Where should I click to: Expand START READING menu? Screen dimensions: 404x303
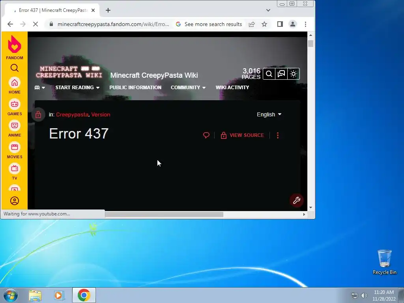click(x=77, y=88)
